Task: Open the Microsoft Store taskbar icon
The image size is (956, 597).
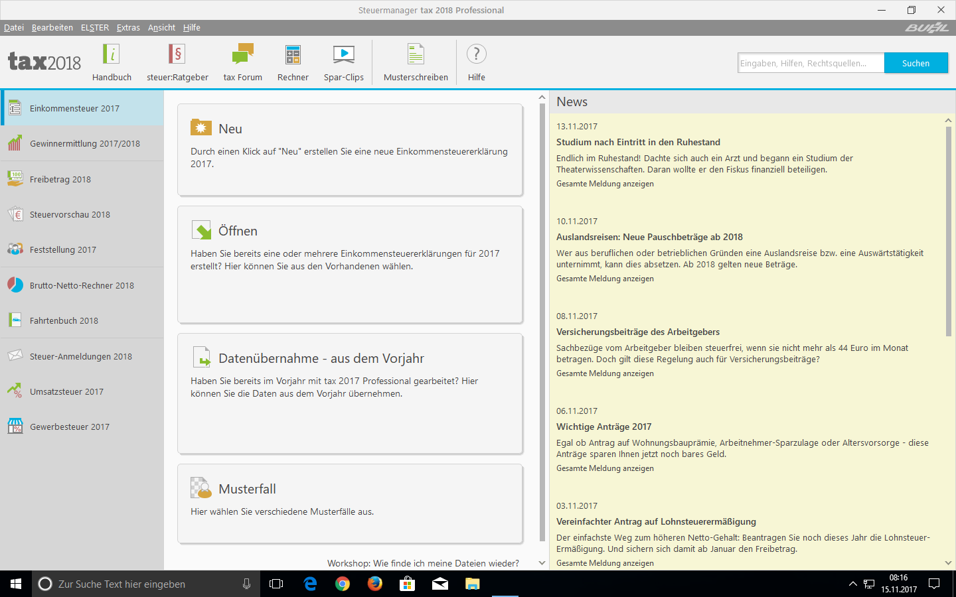Action: 407,584
